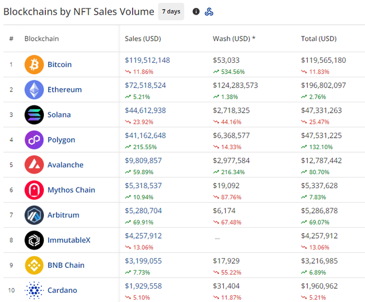Click the Polygon logo icon

(34, 139)
